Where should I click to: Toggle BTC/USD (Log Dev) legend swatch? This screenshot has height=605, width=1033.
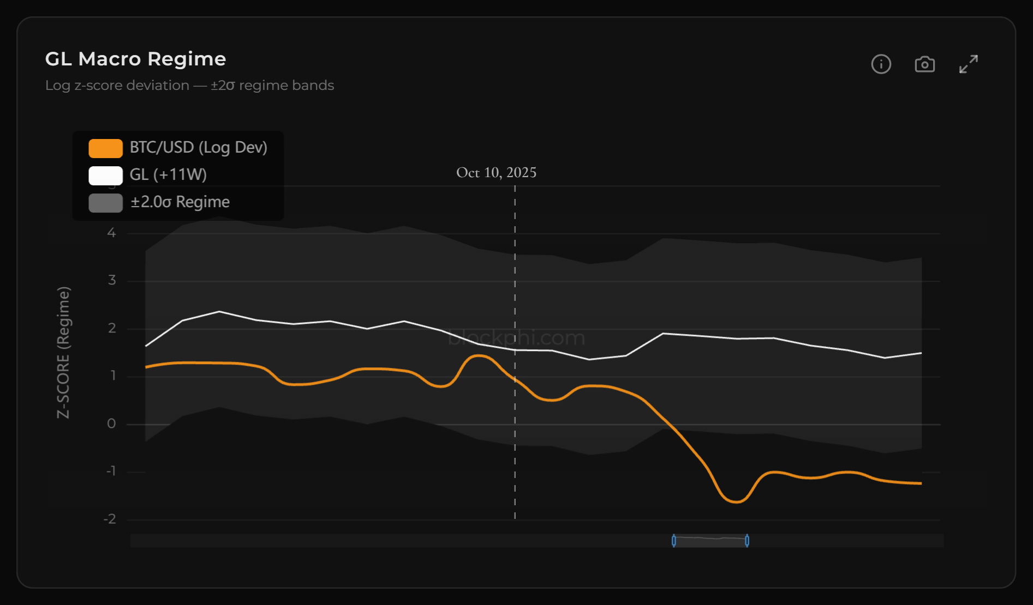[106, 148]
